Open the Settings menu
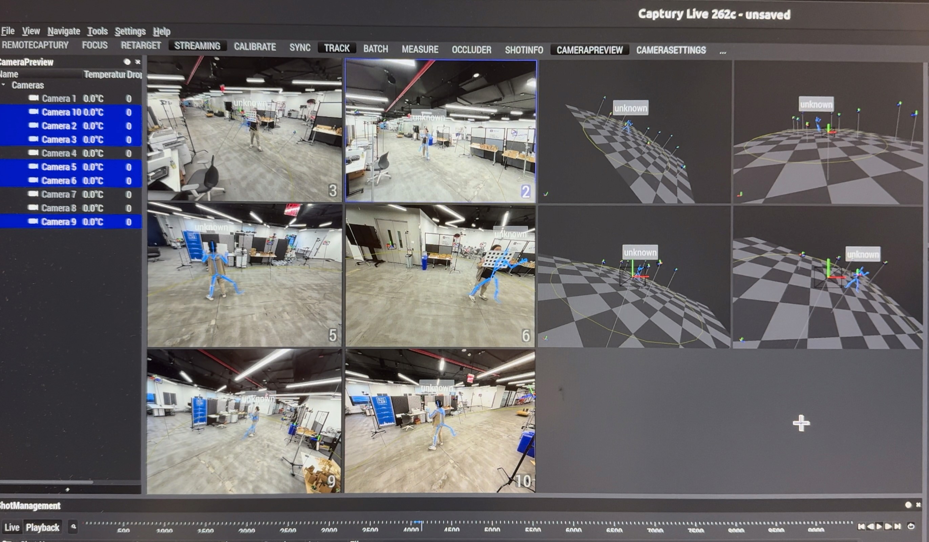 pos(130,32)
